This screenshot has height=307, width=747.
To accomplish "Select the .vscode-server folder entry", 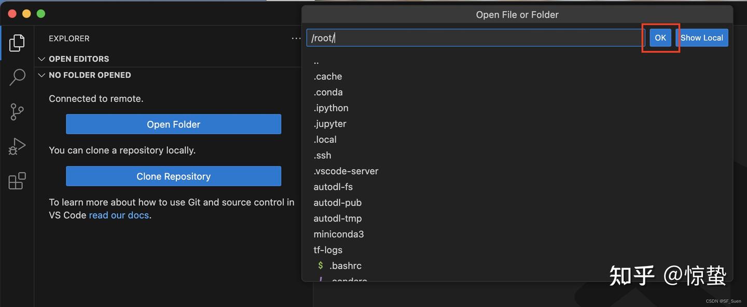I will point(346,171).
